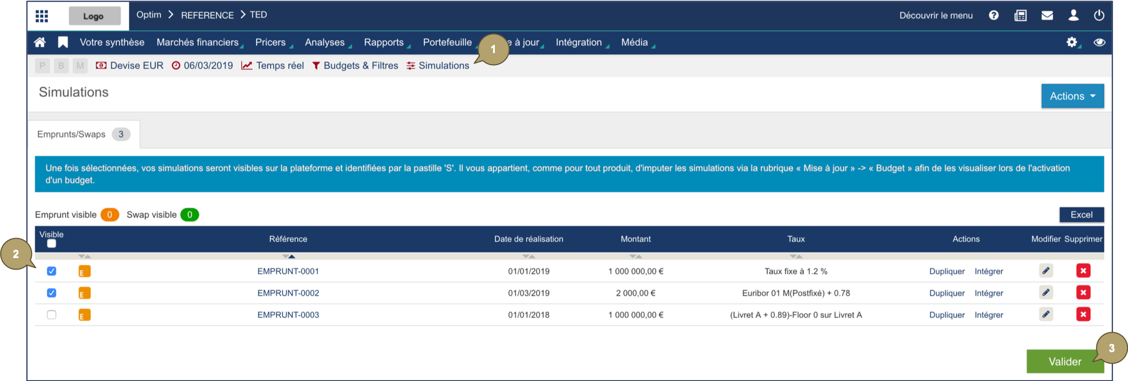The height and width of the screenshot is (381, 1128).
Task: Delete EMPRUNT-0001 with red X
Action: point(1083,271)
